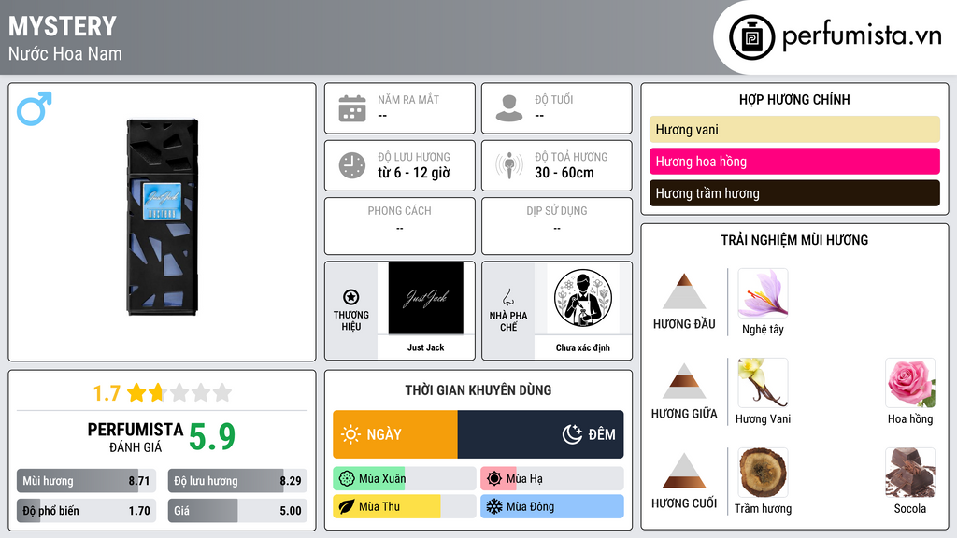Image resolution: width=957 pixels, height=538 pixels.
Task: Click the perfumista.vn perfume bottle logo icon
Action: pos(751,37)
